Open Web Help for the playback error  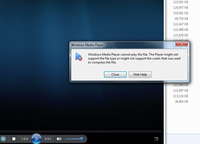coord(140,75)
